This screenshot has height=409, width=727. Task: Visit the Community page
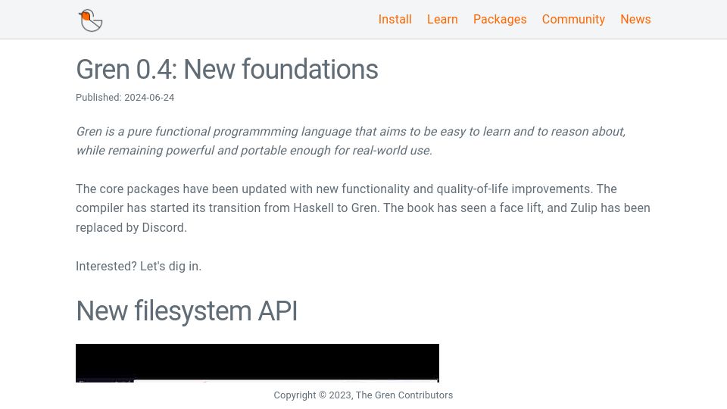(x=573, y=20)
